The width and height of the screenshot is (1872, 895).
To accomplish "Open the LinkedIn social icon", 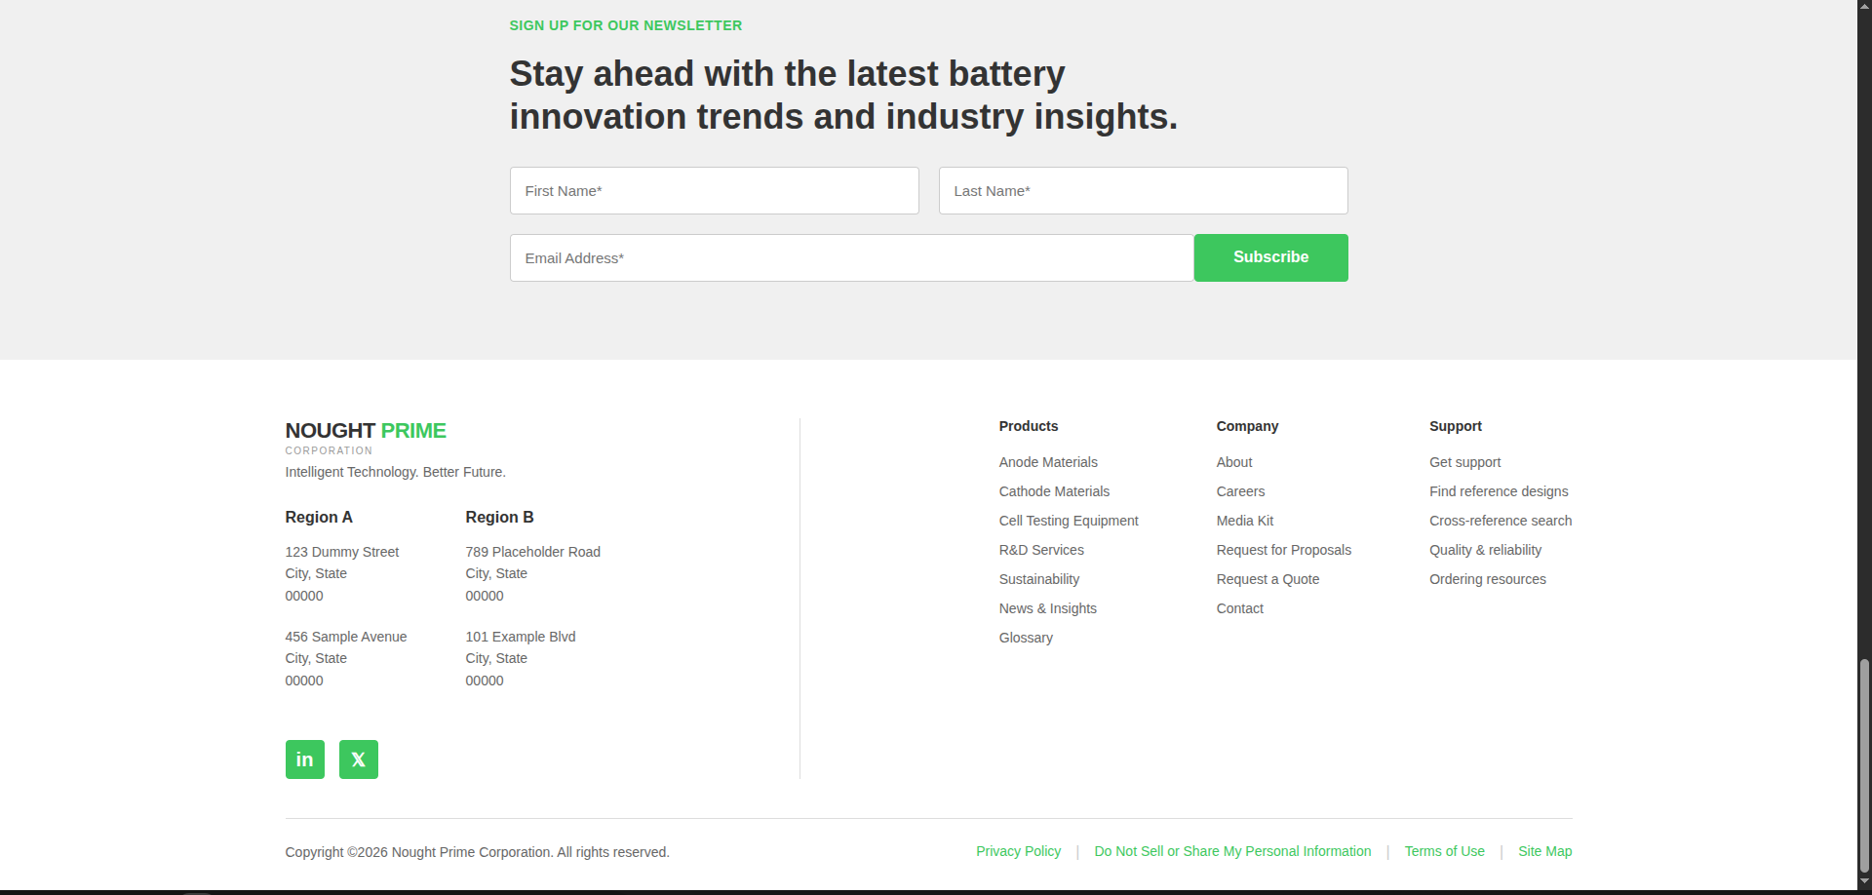I will click(304, 759).
